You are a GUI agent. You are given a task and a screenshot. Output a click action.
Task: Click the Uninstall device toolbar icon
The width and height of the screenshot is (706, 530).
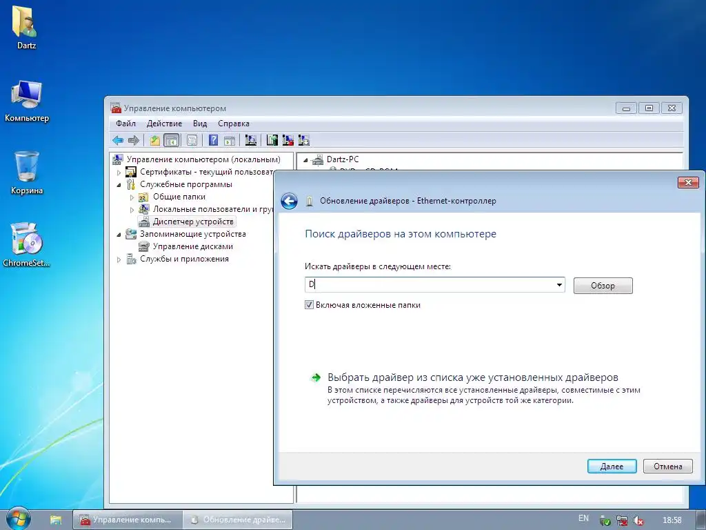(x=288, y=141)
